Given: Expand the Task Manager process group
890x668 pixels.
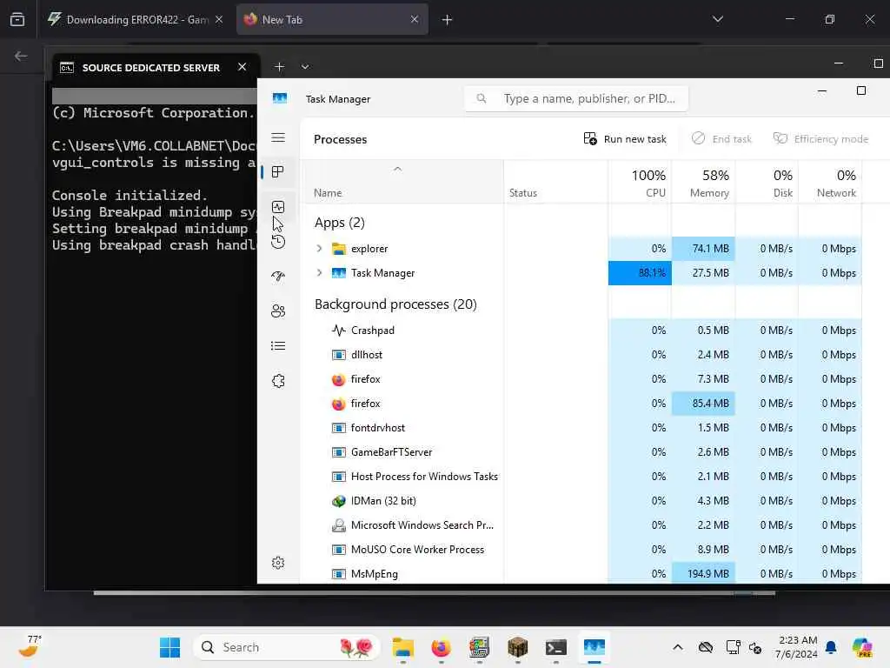Looking at the screenshot, I should click(x=319, y=273).
